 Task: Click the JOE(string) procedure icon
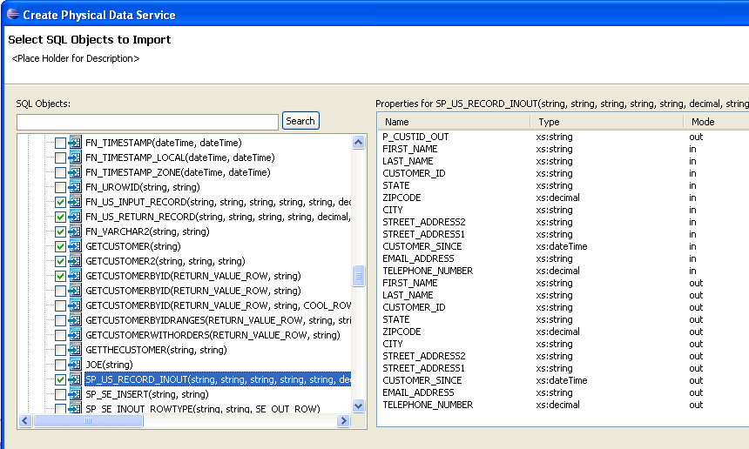[x=75, y=365]
